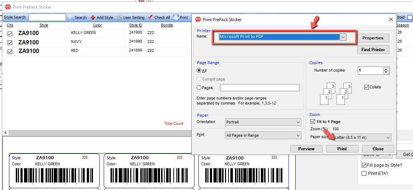Click the printer Properties button
Screen dimensions: 413x190
click(x=373, y=38)
